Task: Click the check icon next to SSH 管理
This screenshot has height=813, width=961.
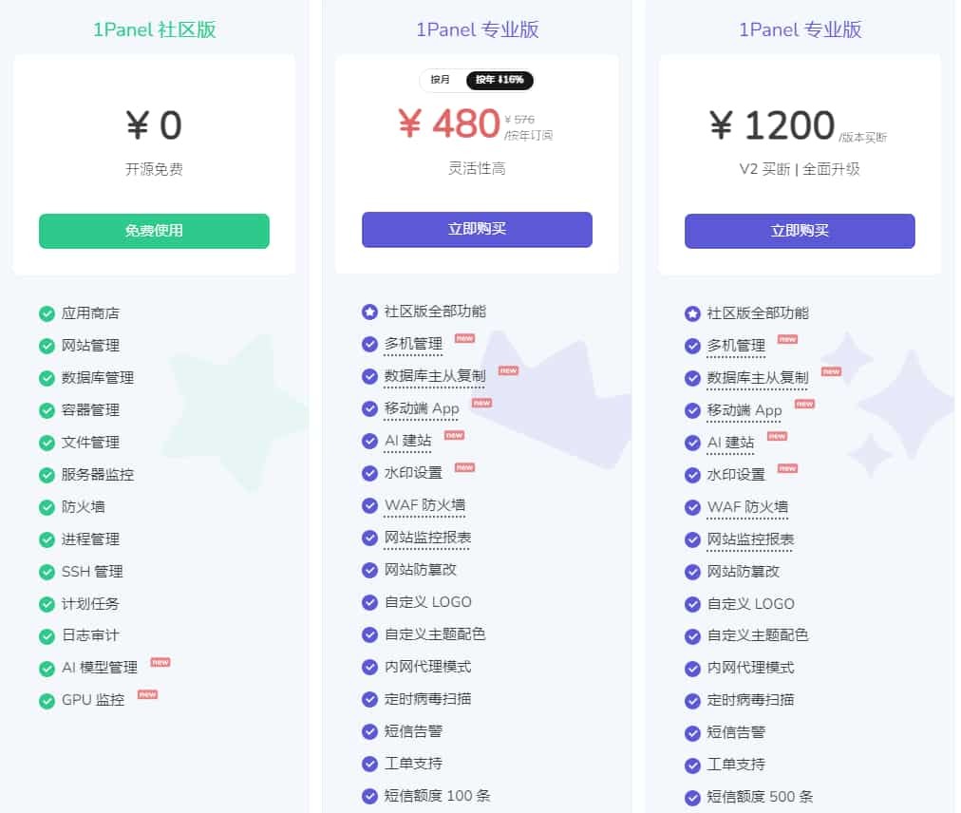Action: click(x=47, y=572)
